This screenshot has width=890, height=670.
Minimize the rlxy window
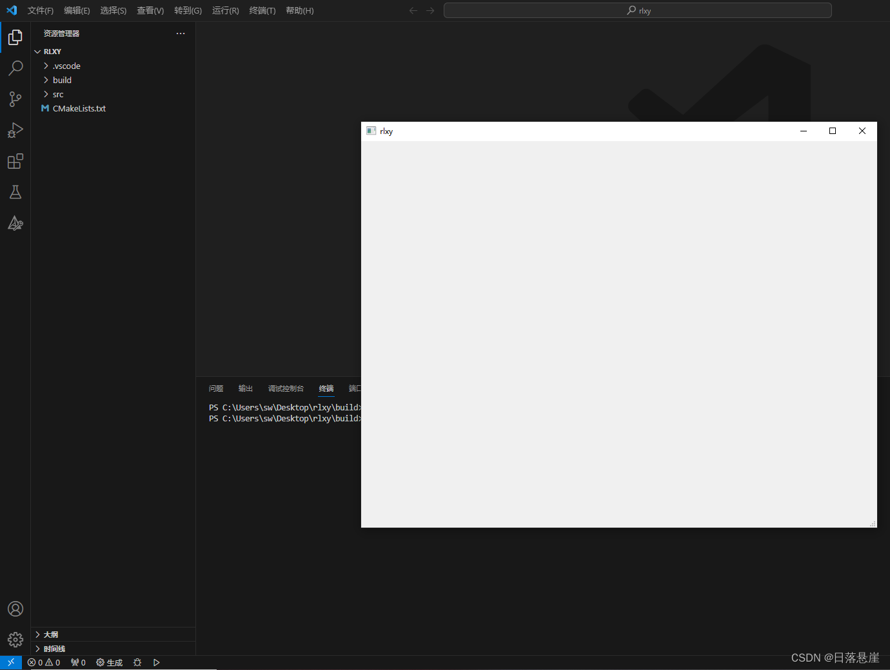(804, 131)
